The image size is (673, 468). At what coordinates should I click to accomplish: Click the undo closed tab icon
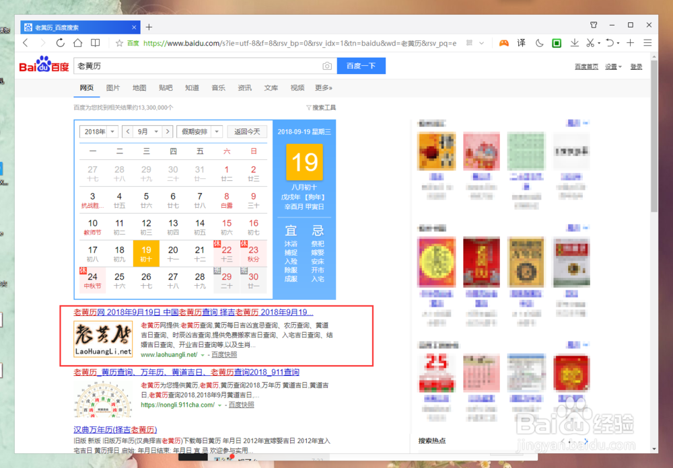[610, 43]
